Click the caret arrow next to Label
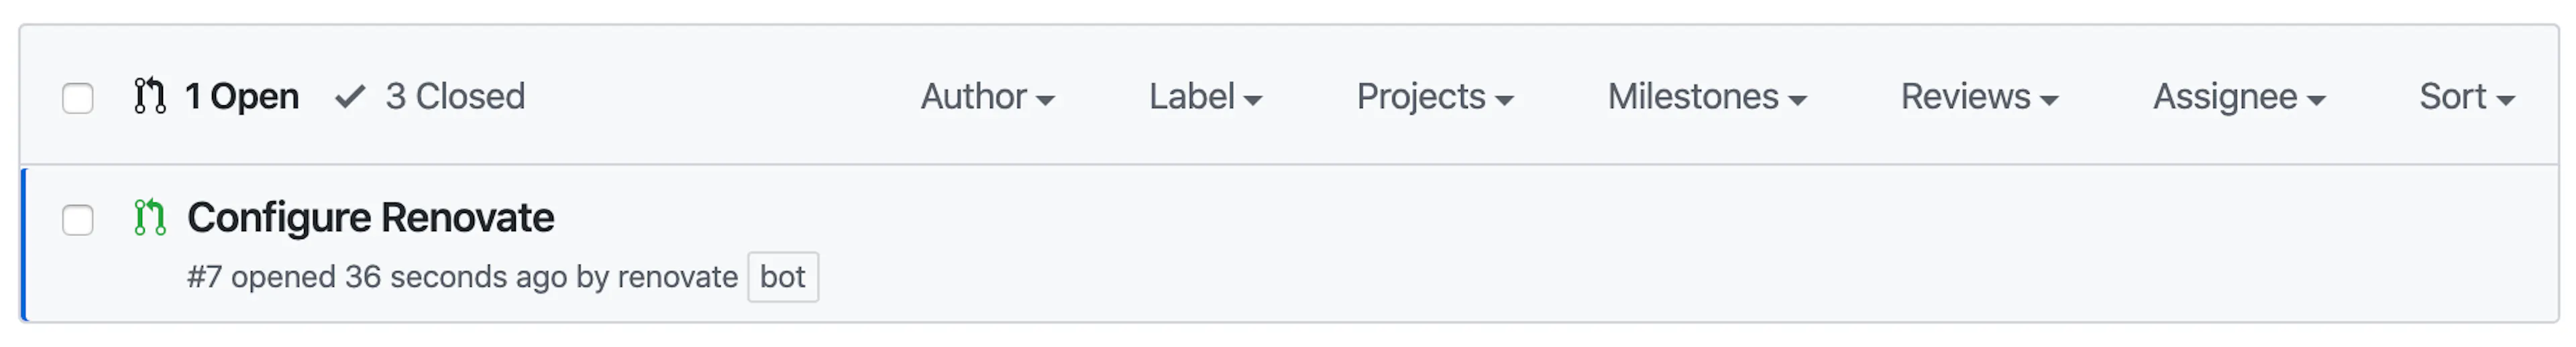The width and height of the screenshot is (2576, 347). tap(1253, 100)
